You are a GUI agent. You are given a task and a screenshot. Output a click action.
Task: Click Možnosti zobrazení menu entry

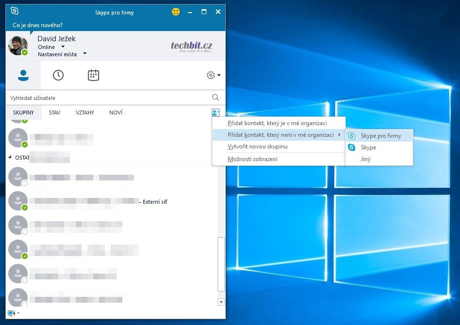coord(253,159)
